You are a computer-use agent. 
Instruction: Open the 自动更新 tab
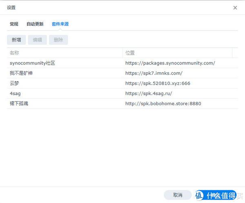pyautogui.click(x=35, y=24)
